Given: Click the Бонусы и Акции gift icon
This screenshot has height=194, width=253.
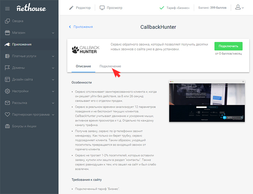Looking at the screenshot, I should click(x=7, y=126).
